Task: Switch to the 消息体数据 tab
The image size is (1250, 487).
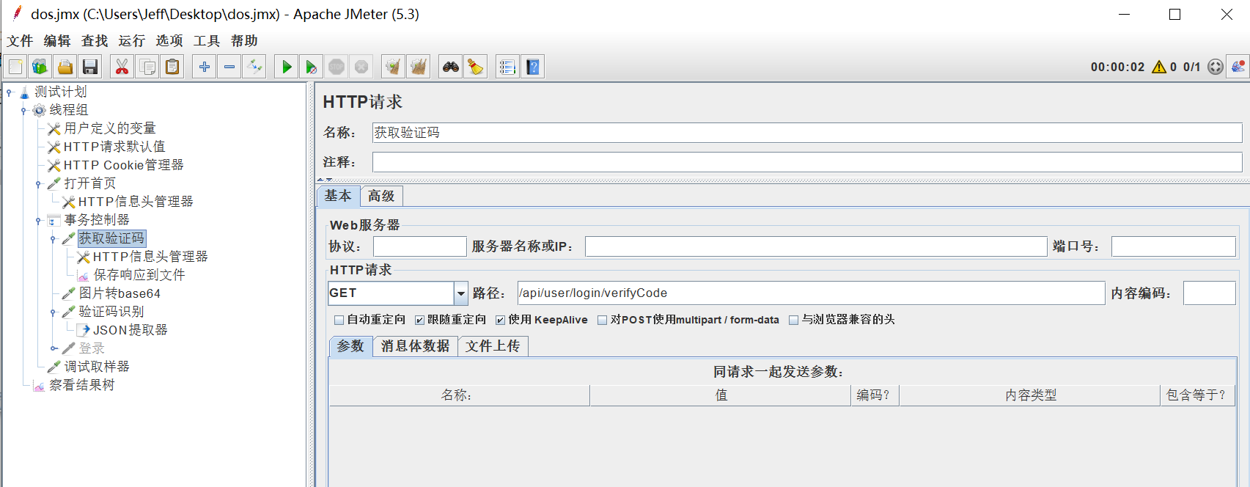Action: (x=415, y=346)
